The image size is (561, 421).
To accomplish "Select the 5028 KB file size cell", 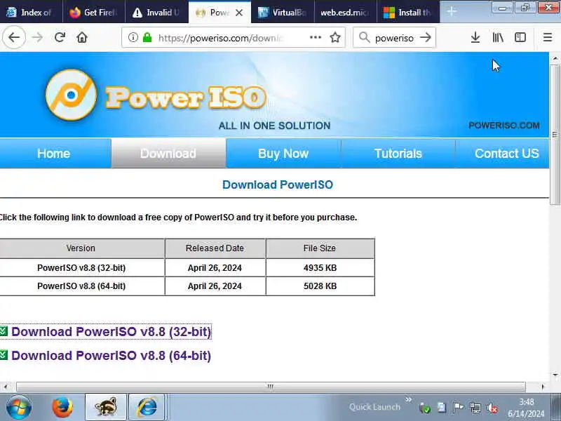I will tap(320, 286).
